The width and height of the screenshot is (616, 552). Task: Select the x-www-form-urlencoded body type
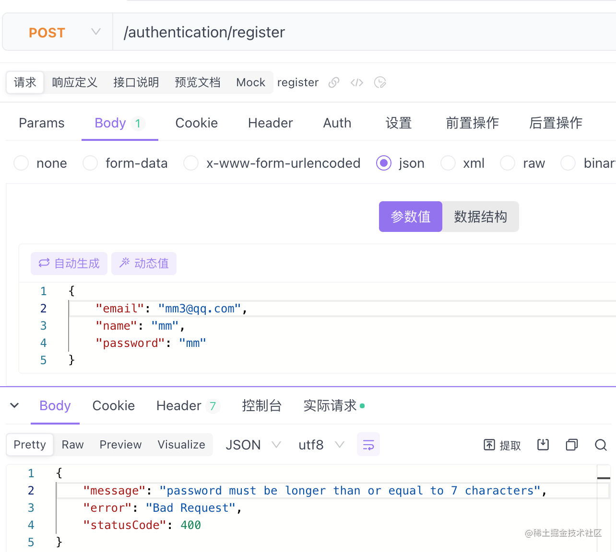tap(272, 163)
